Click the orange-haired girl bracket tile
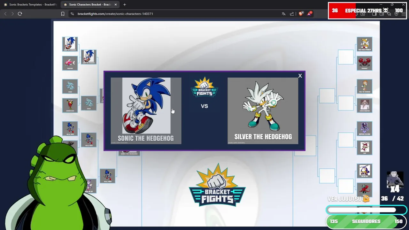Image resolution: width=409 pixels, height=230 pixels. point(365,86)
